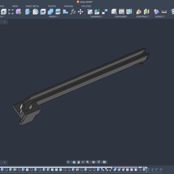Switch to the PLASTIC tab
The height and width of the screenshot is (174, 174).
(x=52, y=6)
